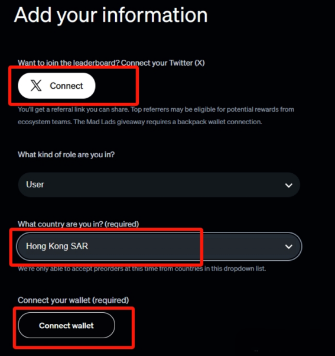Open the country dropdown showing Hong Kong SAR
Image resolution: width=335 pixels, height=356 pixels.
pos(159,247)
